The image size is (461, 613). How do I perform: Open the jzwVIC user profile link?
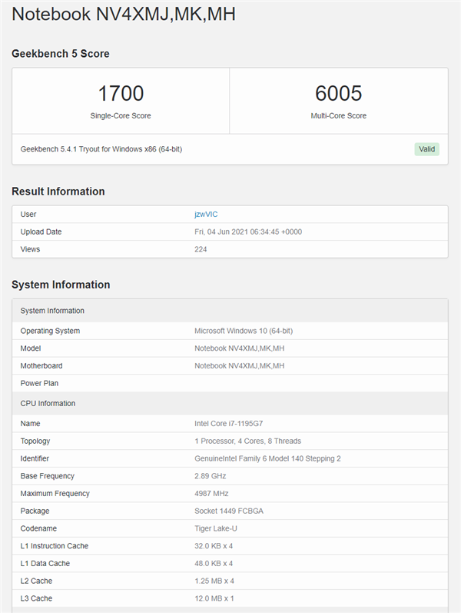tap(206, 215)
